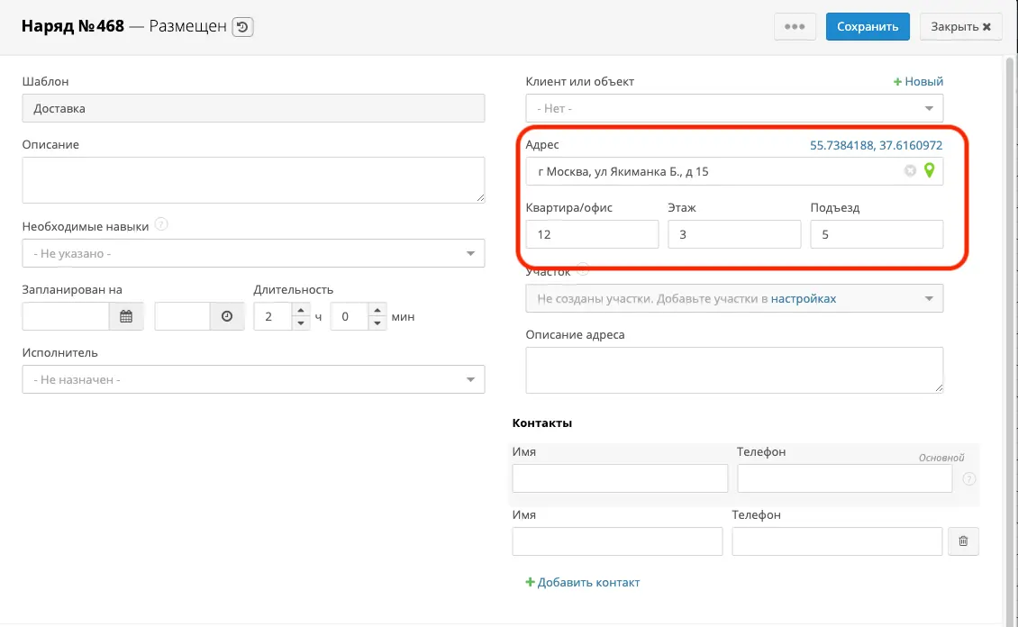Increase duration hours with up arrow
The width and height of the screenshot is (1018, 627).
301,310
